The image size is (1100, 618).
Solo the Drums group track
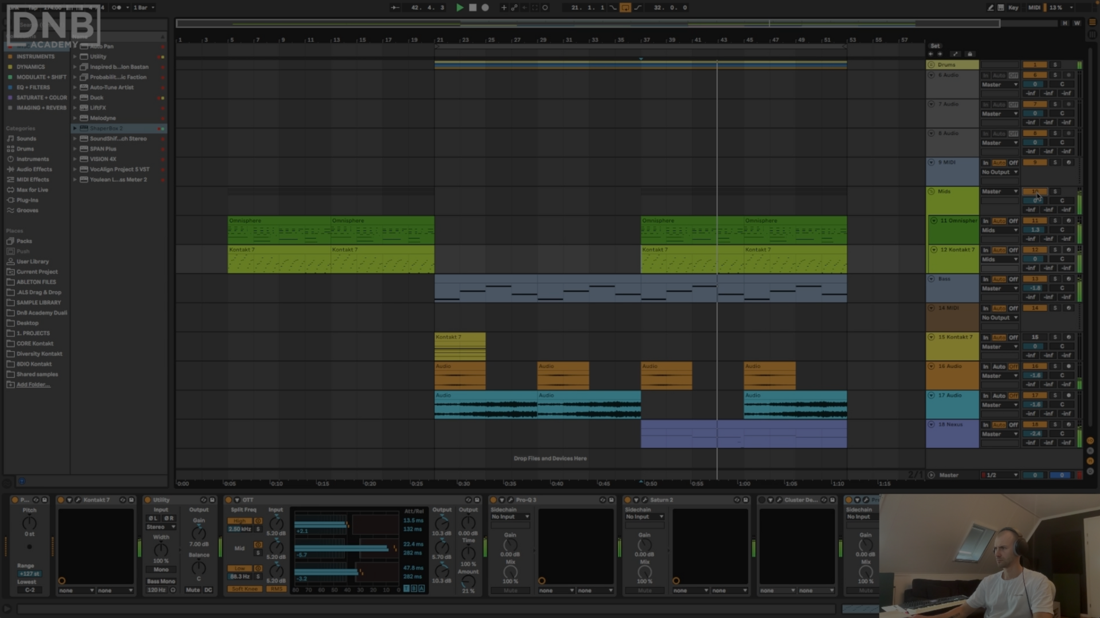[x=1055, y=65]
